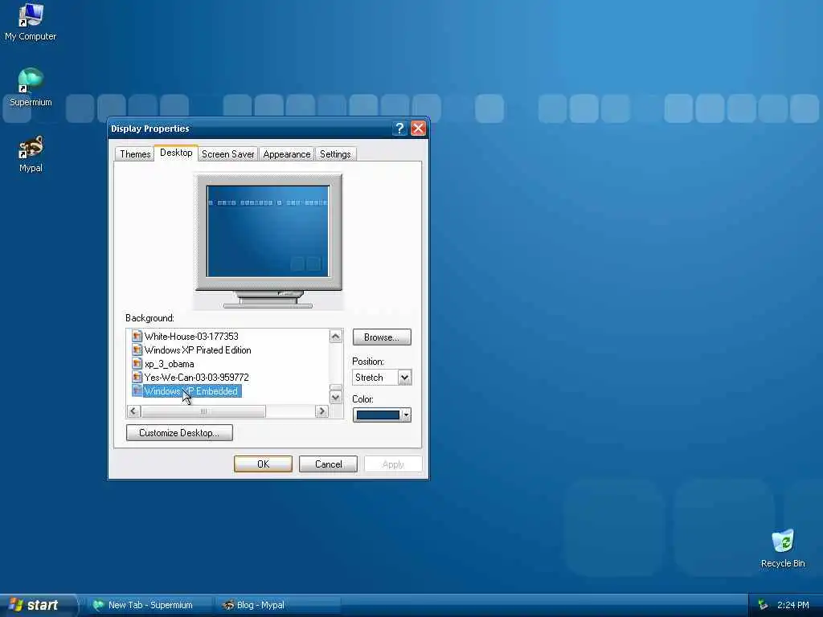Select the Mypal desktop shortcut
Screen dimensions: 823x617
[31, 154]
